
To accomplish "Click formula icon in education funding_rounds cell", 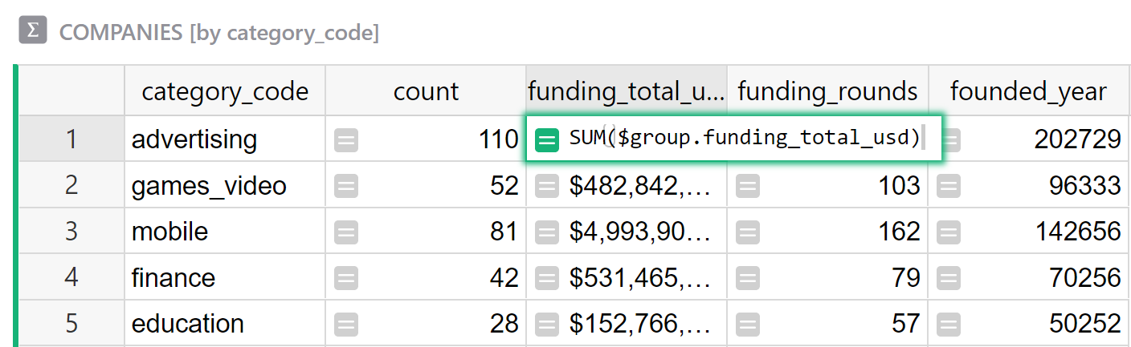I will click(748, 325).
